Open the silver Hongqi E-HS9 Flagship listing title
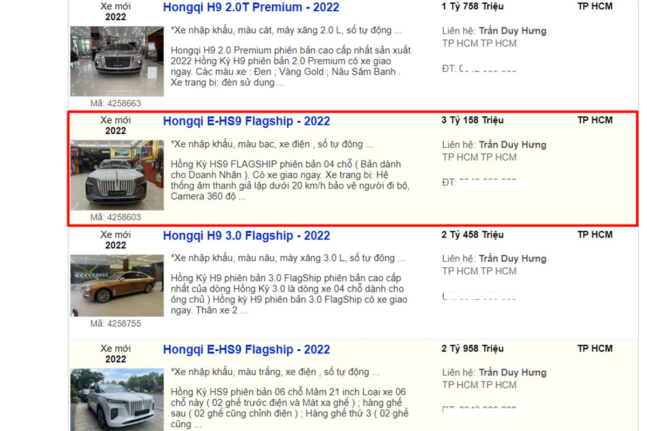 click(x=246, y=121)
